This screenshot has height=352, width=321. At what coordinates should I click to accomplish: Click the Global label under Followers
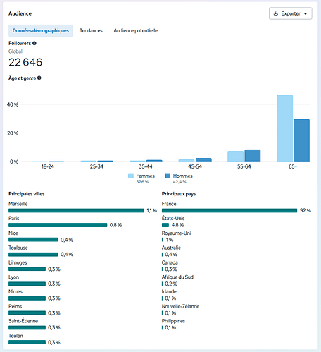pos(15,51)
